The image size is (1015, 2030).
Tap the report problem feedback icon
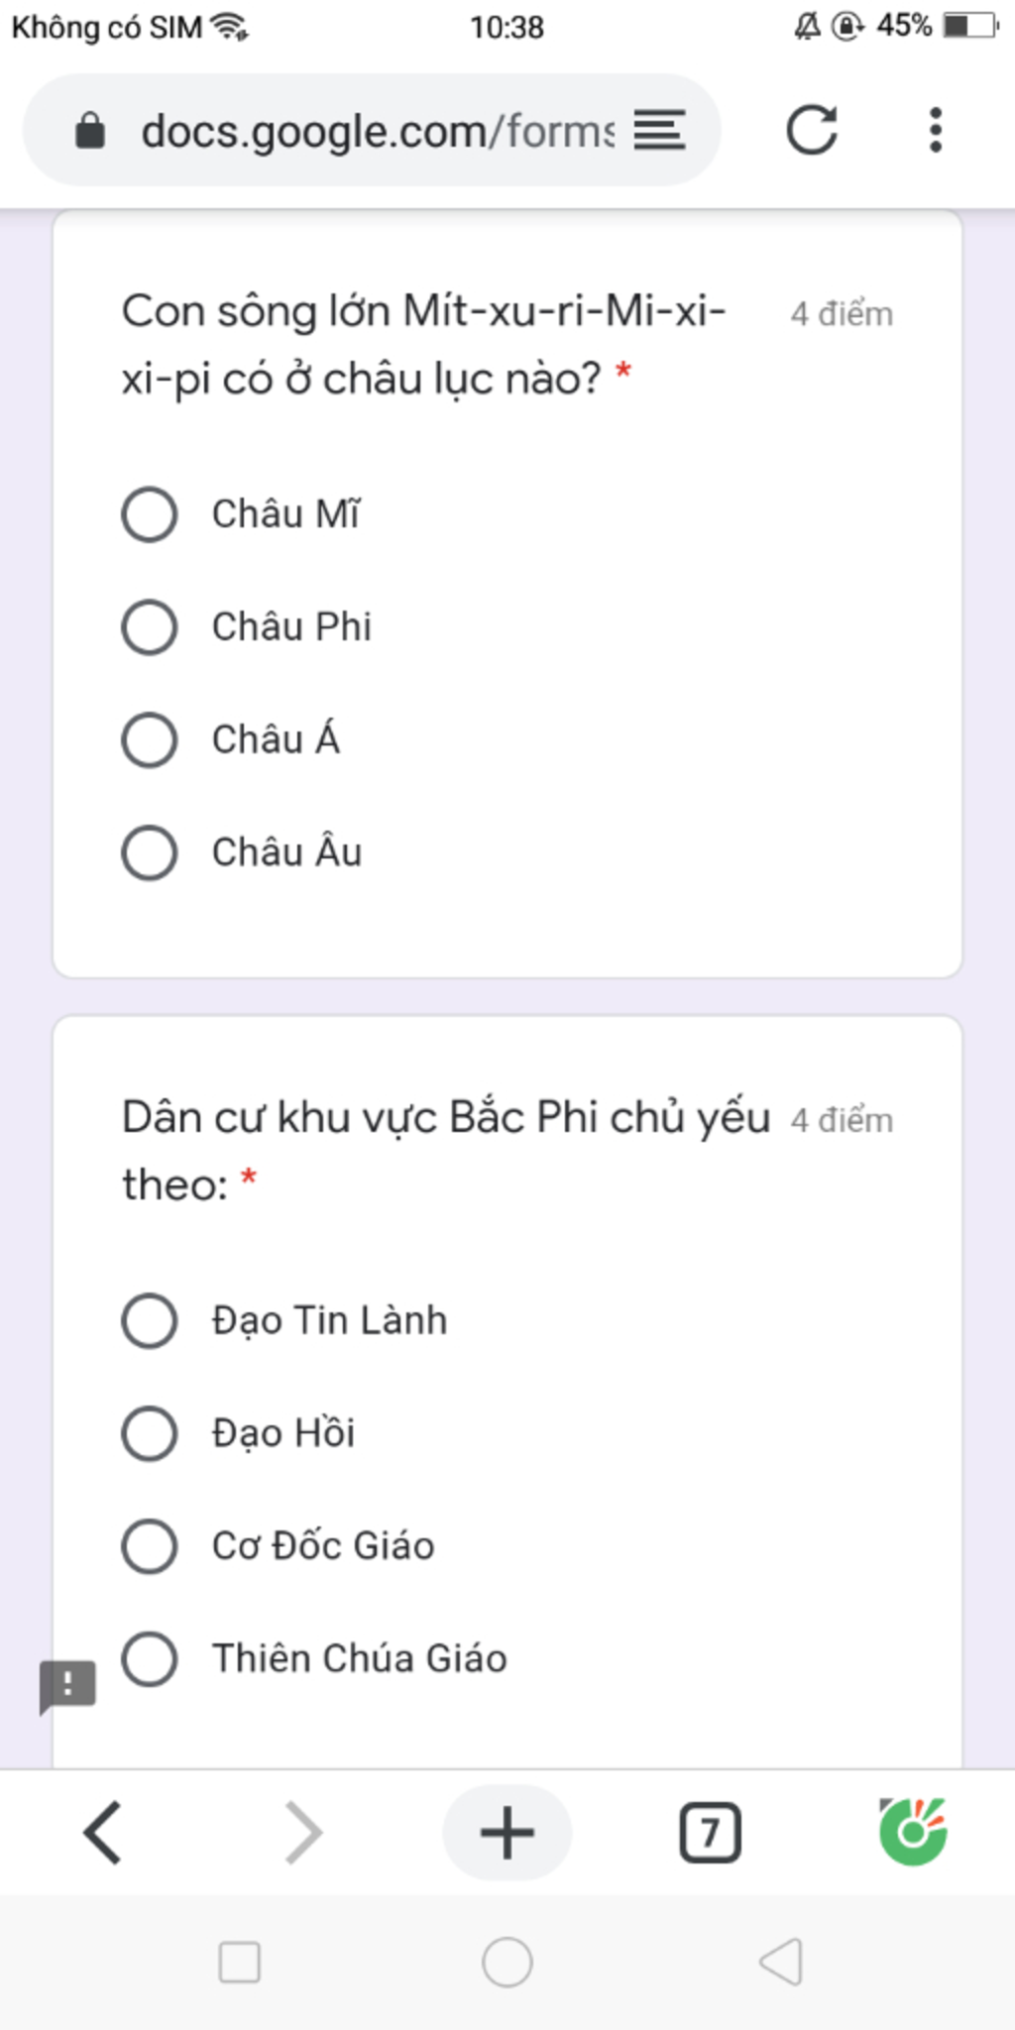pyautogui.click(x=67, y=1686)
